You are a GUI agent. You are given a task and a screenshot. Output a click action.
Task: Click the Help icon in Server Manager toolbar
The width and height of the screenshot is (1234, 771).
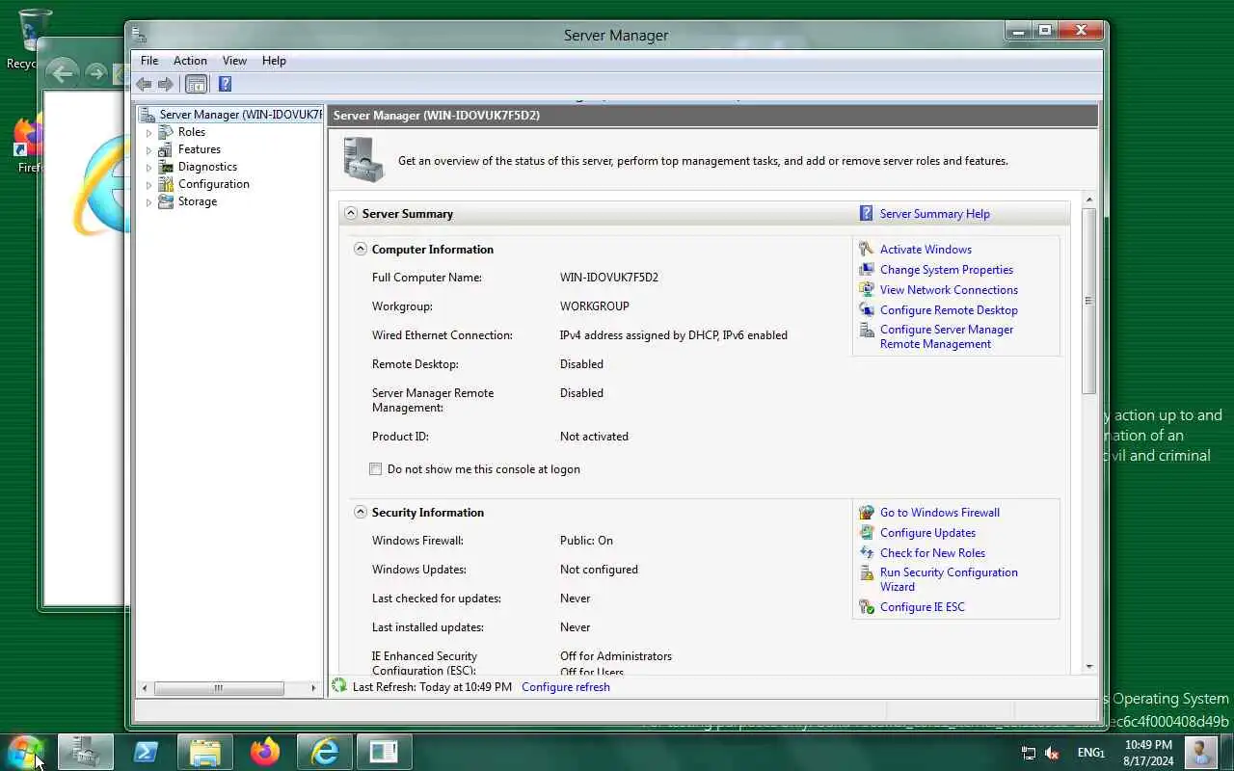[x=225, y=84]
